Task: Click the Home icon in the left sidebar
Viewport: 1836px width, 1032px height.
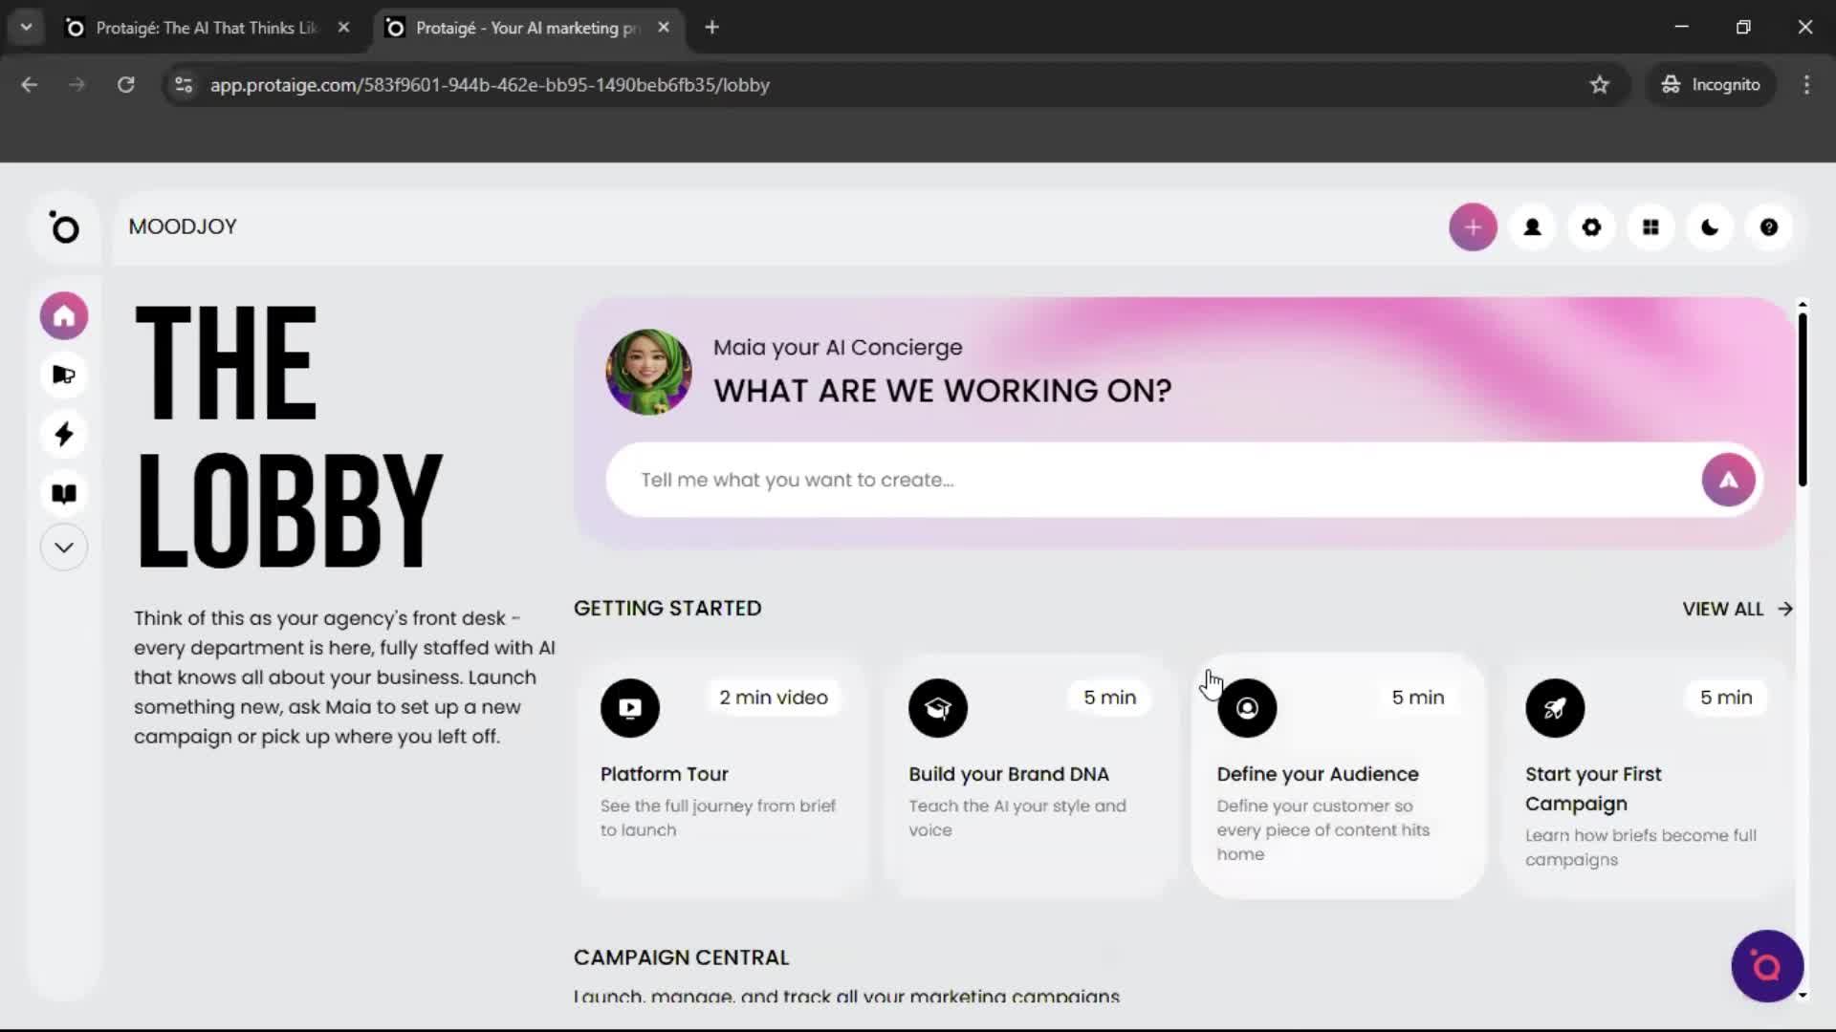Action: pos(64,316)
